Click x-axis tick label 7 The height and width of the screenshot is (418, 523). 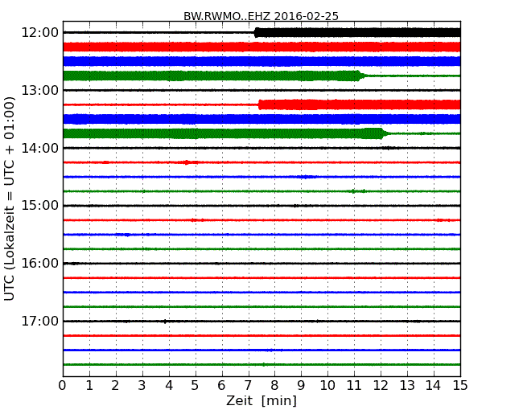248,386
